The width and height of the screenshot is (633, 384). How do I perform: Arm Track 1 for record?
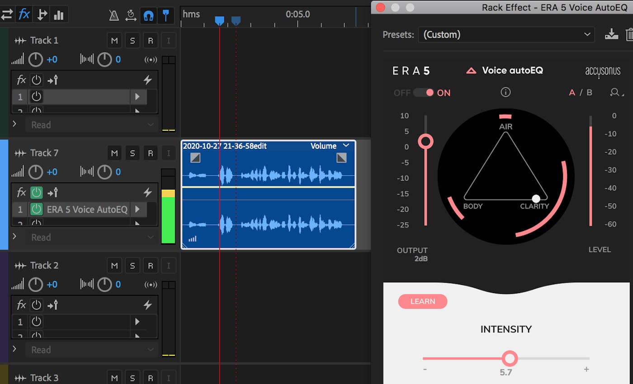(151, 41)
